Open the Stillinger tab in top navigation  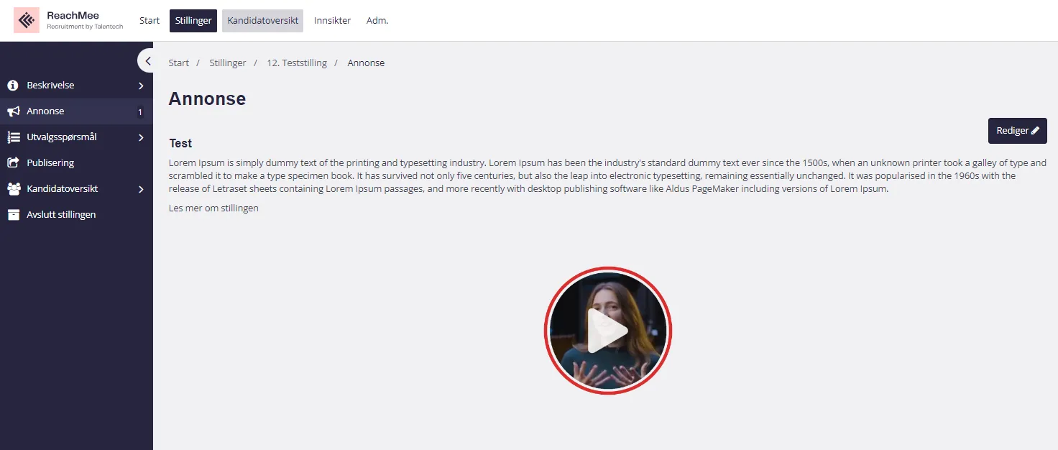pyautogui.click(x=193, y=21)
